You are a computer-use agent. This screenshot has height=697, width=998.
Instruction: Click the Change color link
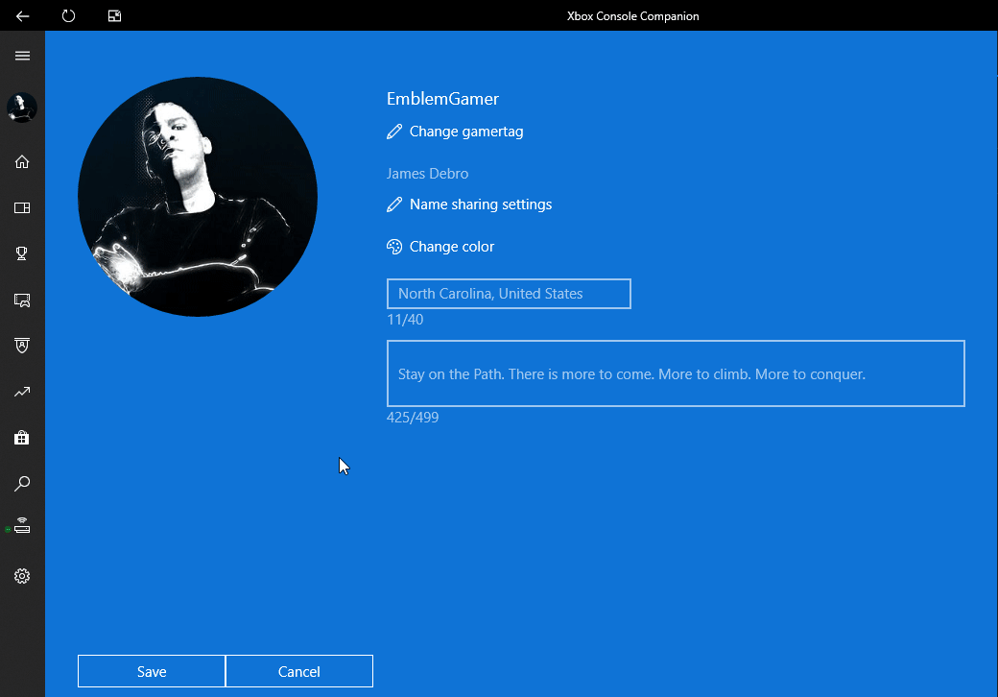pyautogui.click(x=452, y=247)
